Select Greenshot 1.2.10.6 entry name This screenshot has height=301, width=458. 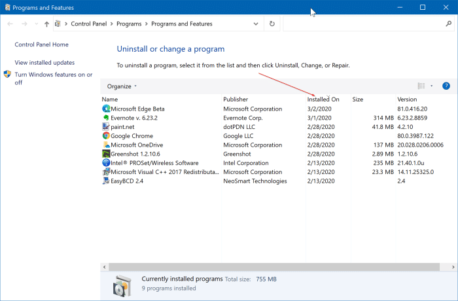tap(135, 154)
